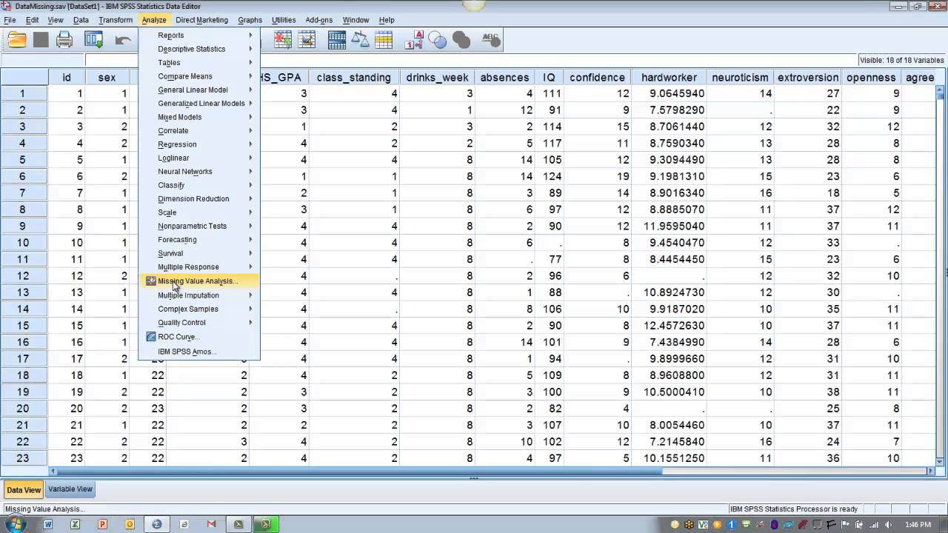This screenshot has width=948, height=533.
Task: Select the extroversion column header
Action: [808, 77]
